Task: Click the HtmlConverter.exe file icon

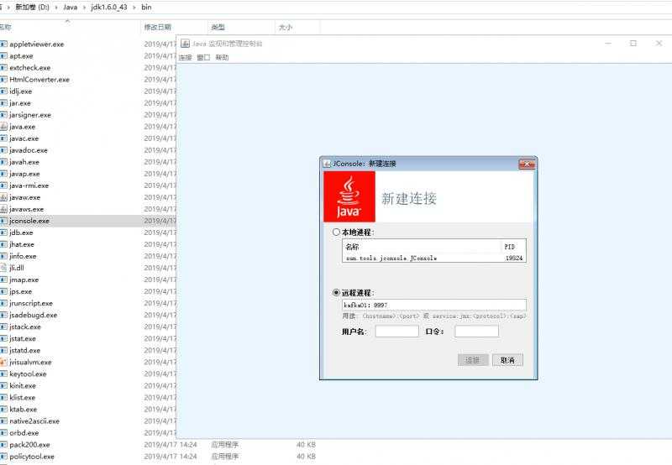Action: point(4,79)
